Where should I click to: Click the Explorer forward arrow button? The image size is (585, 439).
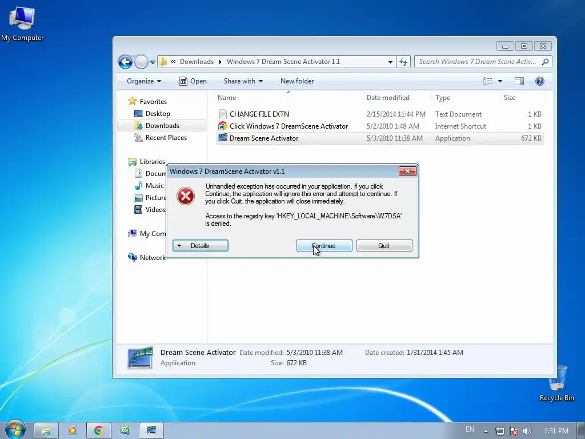tap(141, 62)
